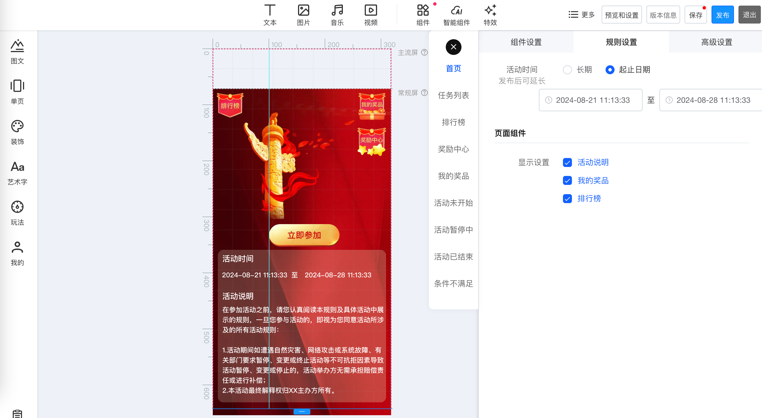Open the start date picker field
The image size is (762, 418).
click(590, 100)
